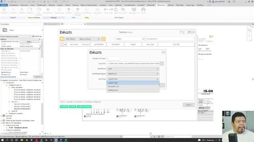
Task: Open the Vista ribbon tab
Action: coord(111,5)
